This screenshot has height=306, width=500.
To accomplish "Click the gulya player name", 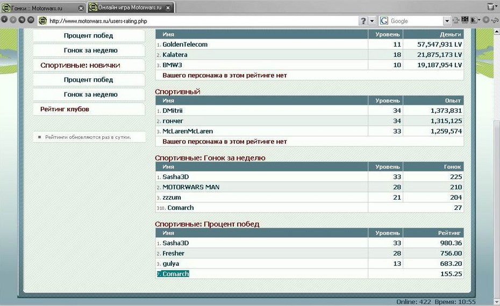I will click(170, 264).
